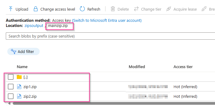
Task: Click the parent folder [..] icon
Action: [x=19, y=77]
